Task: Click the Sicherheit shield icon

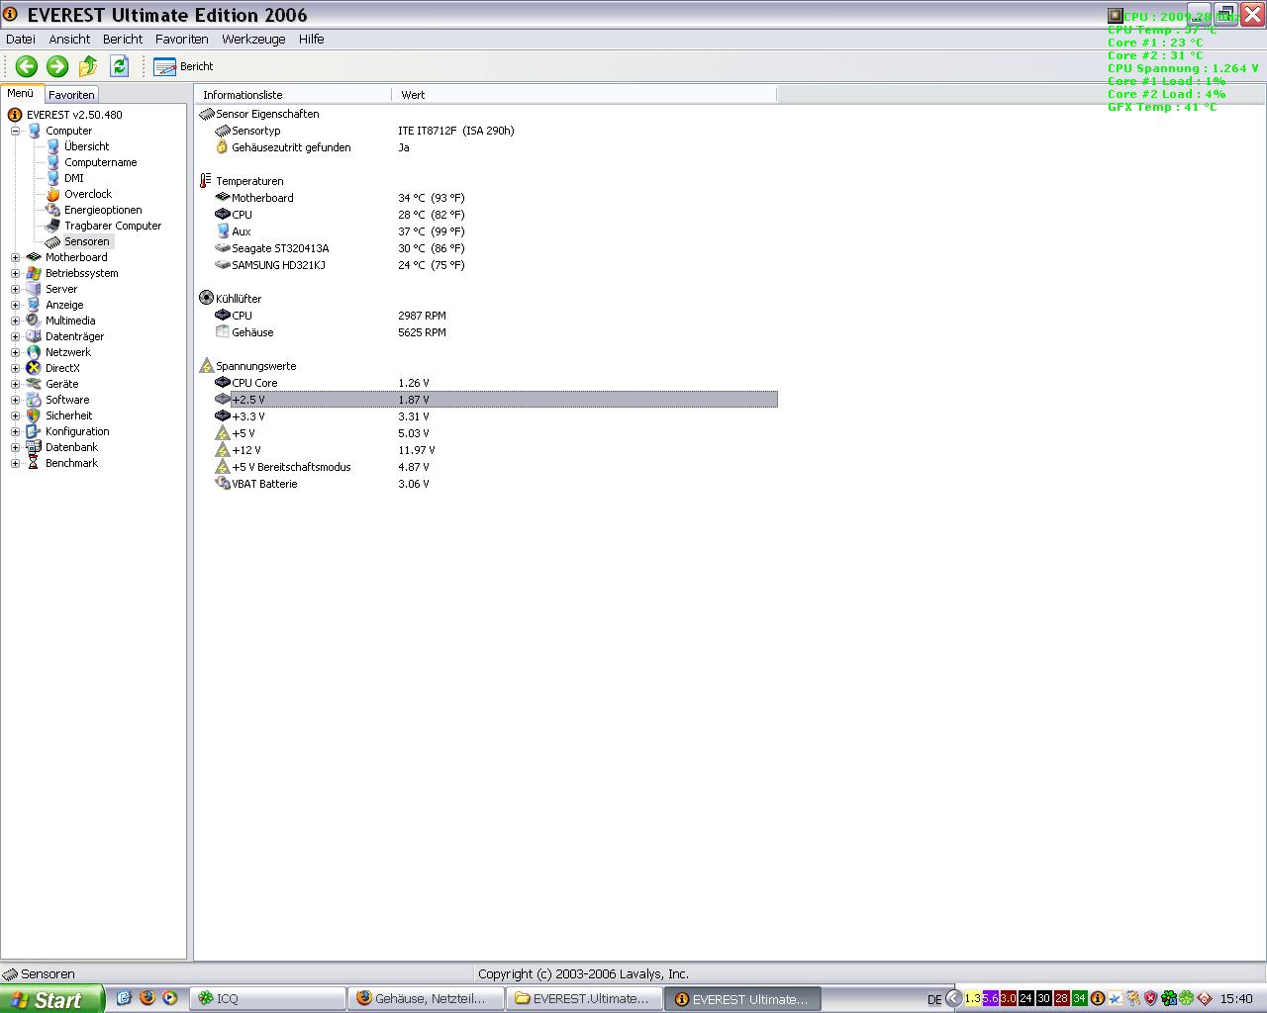Action: [x=34, y=415]
